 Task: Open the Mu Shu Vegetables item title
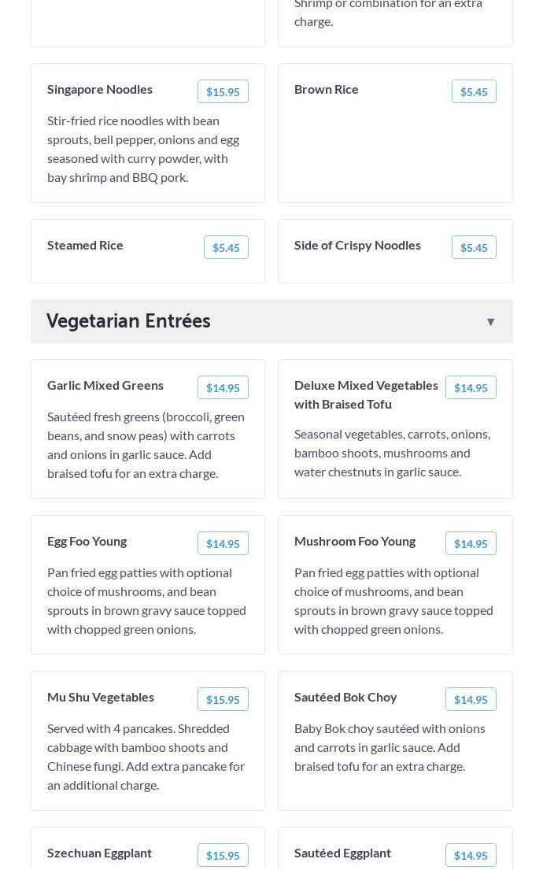101,697
